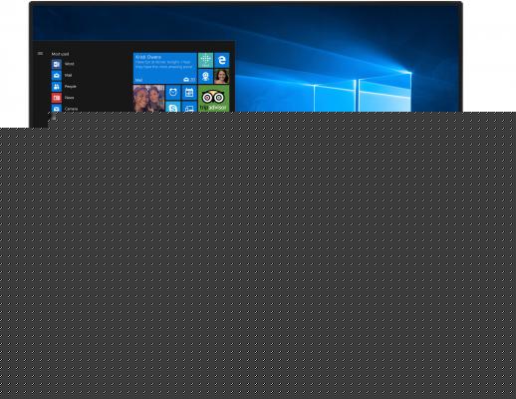Open the connect devices tile beside Skype
Screen dimensions: 516x399
(189, 107)
